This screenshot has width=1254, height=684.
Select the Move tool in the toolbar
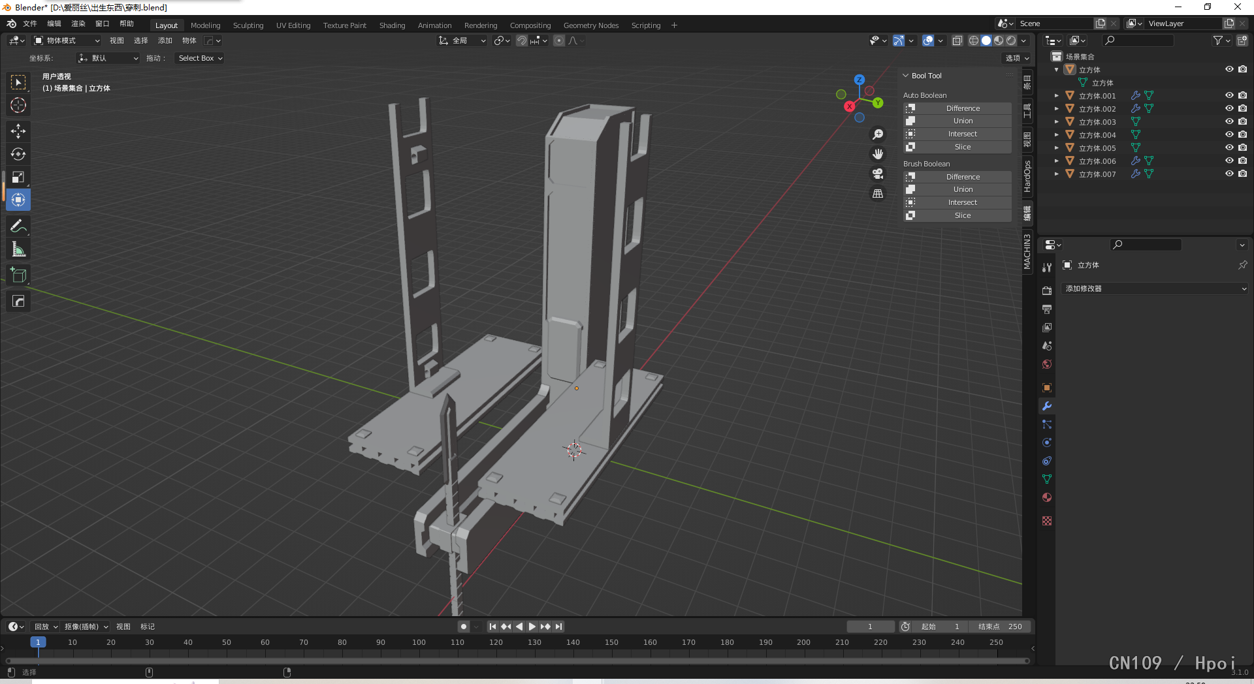(18, 131)
